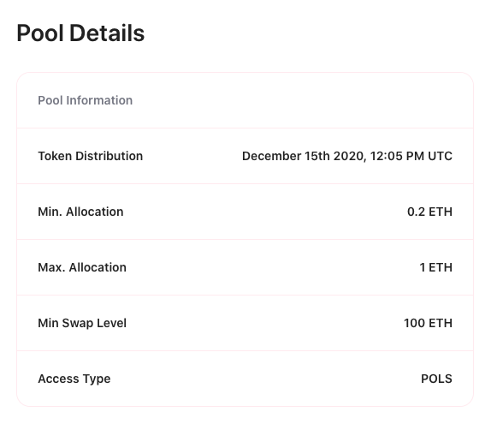Select the Access Type label
This screenshot has width=491, height=424.
(74, 379)
